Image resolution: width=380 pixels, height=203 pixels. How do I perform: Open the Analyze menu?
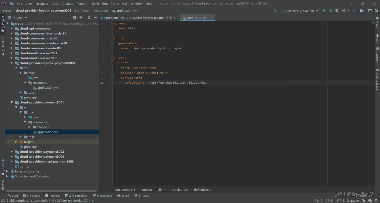[68, 4]
